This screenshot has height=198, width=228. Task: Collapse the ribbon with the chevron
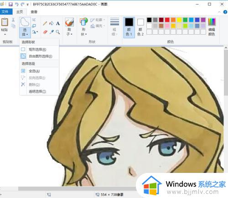click(x=219, y=12)
